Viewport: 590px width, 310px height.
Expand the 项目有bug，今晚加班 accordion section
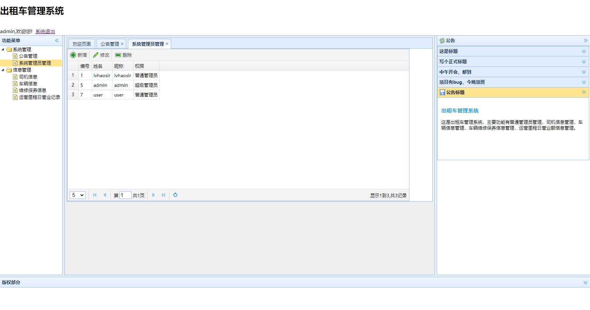(584, 82)
